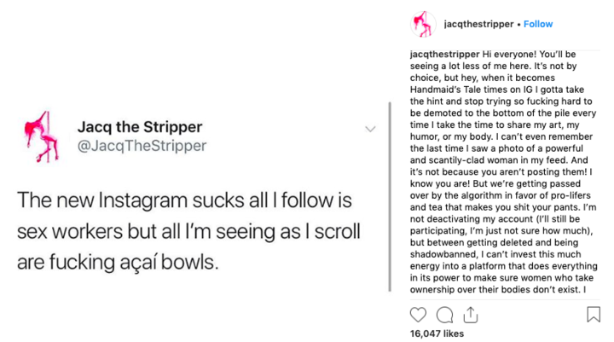Like the post with the heart icon
The width and height of the screenshot is (614, 342).
[419, 314]
